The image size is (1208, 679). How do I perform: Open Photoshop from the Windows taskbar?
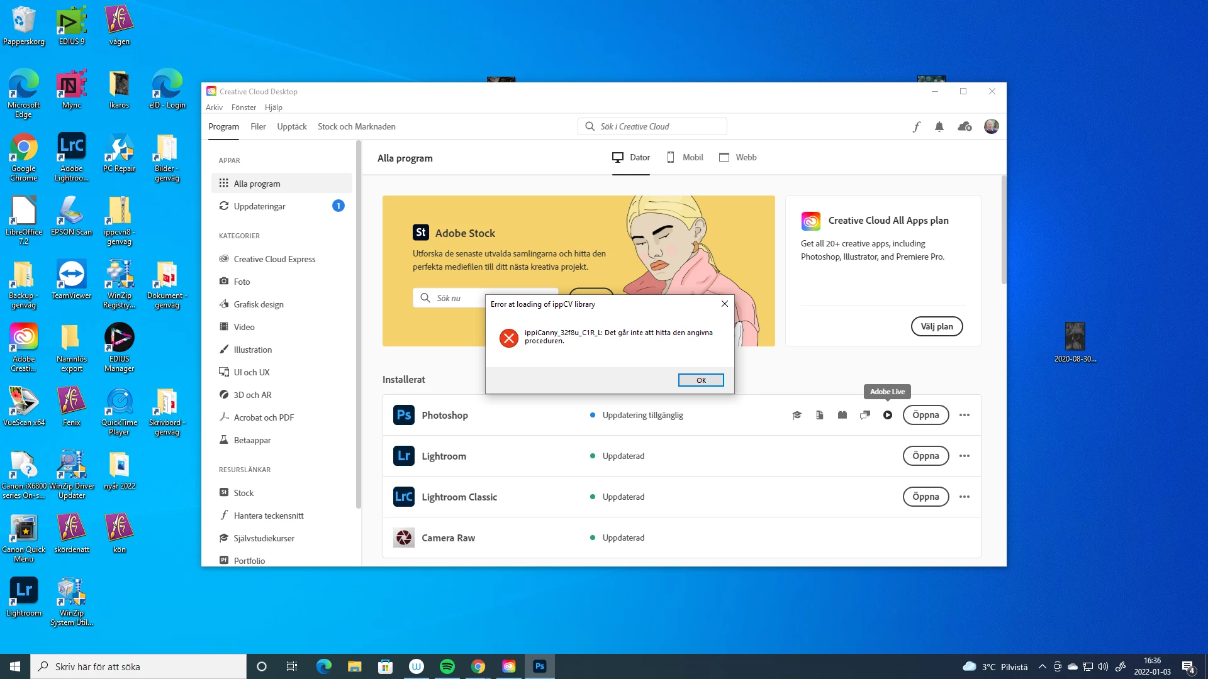(540, 666)
